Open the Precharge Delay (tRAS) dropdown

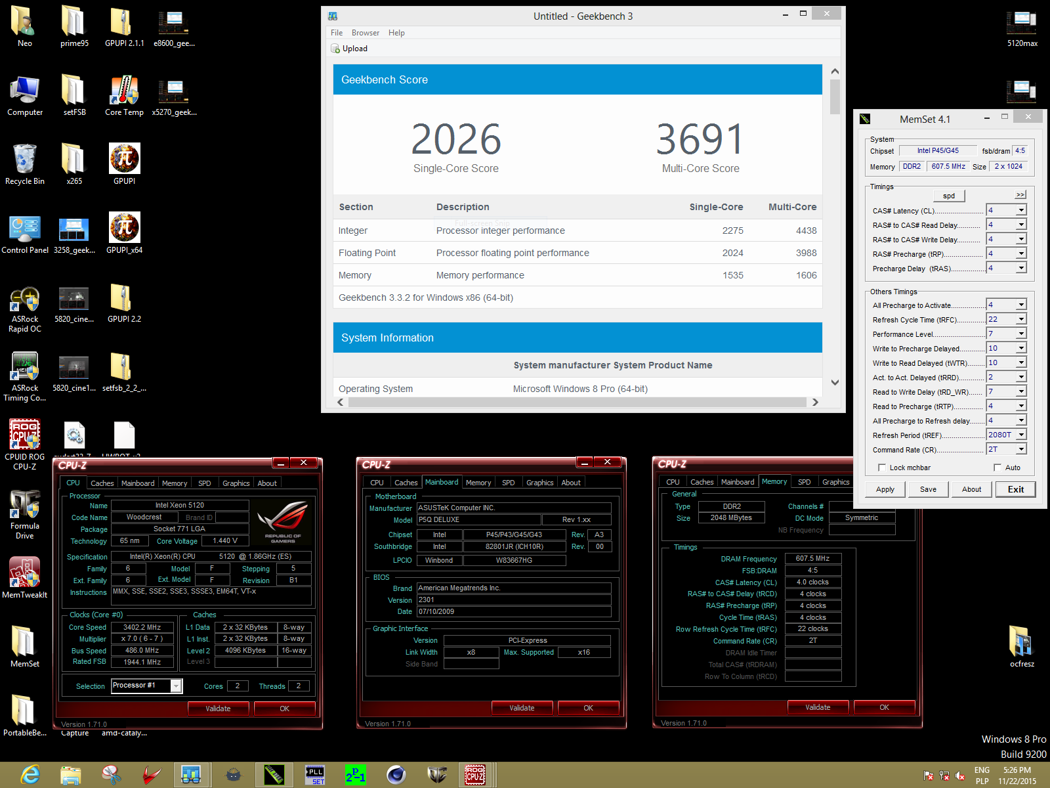point(1021,268)
